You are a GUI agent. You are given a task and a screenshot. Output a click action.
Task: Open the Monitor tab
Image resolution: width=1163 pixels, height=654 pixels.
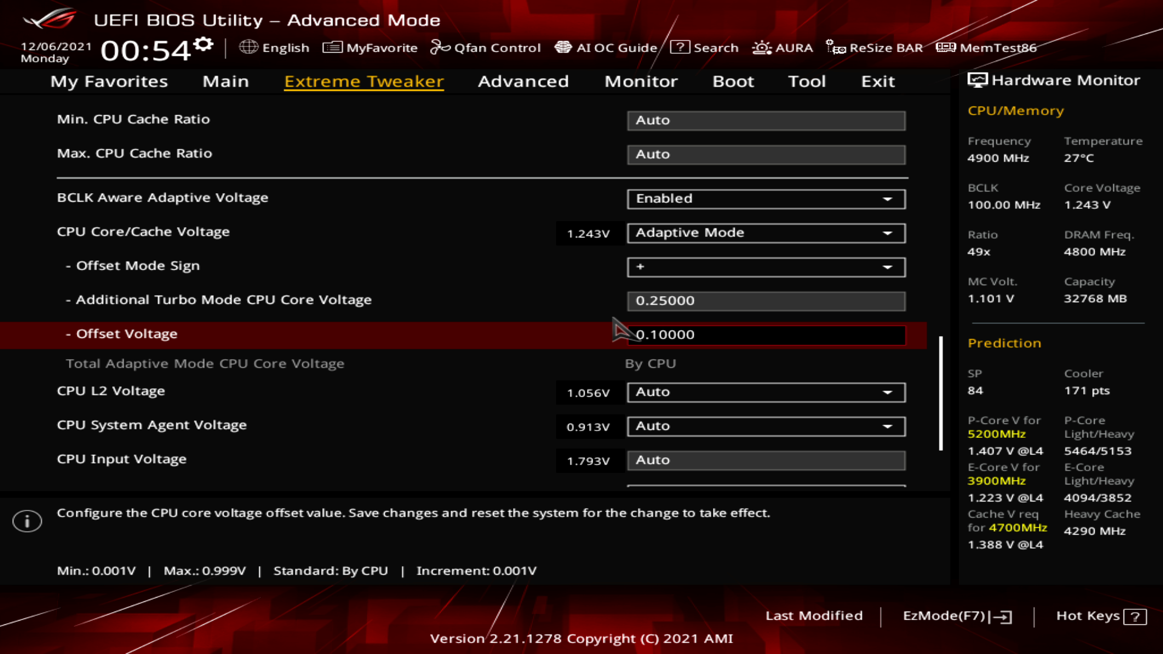pos(641,81)
